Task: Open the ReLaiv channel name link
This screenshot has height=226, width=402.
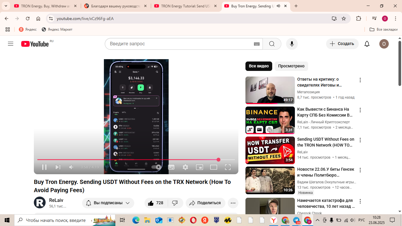Action: click(x=56, y=200)
